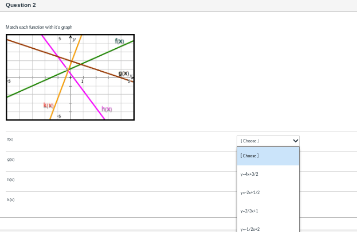Viewport: 357px width, 232px height.
Task: Click the 'Match each function with it's graph' text
Action: coord(39,27)
